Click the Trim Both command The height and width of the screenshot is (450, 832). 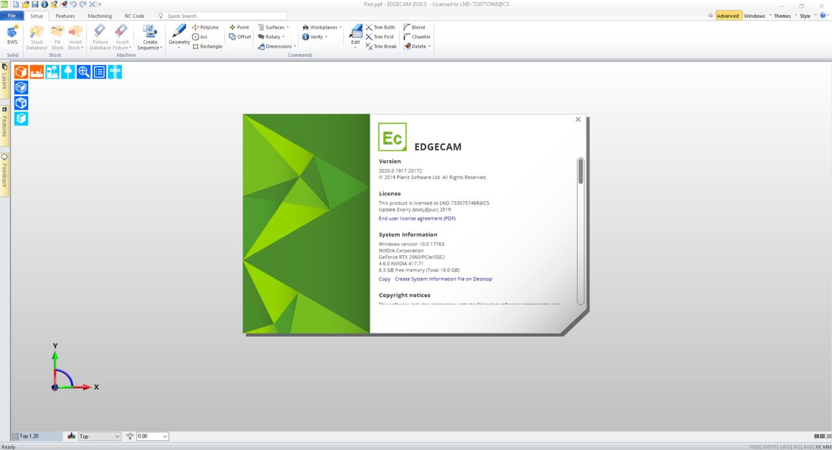380,27
